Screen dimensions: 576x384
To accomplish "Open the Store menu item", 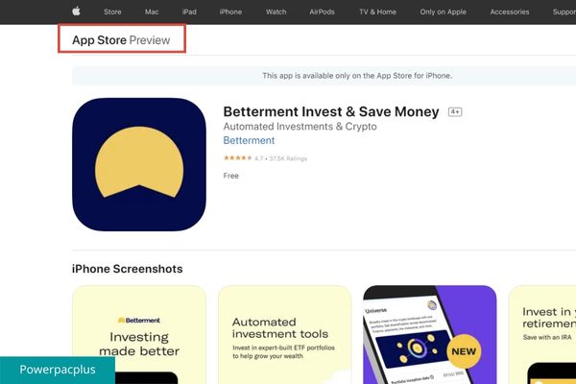I will (112, 12).
